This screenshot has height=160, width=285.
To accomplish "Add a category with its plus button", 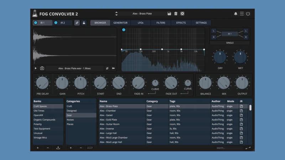I will 71,148.
